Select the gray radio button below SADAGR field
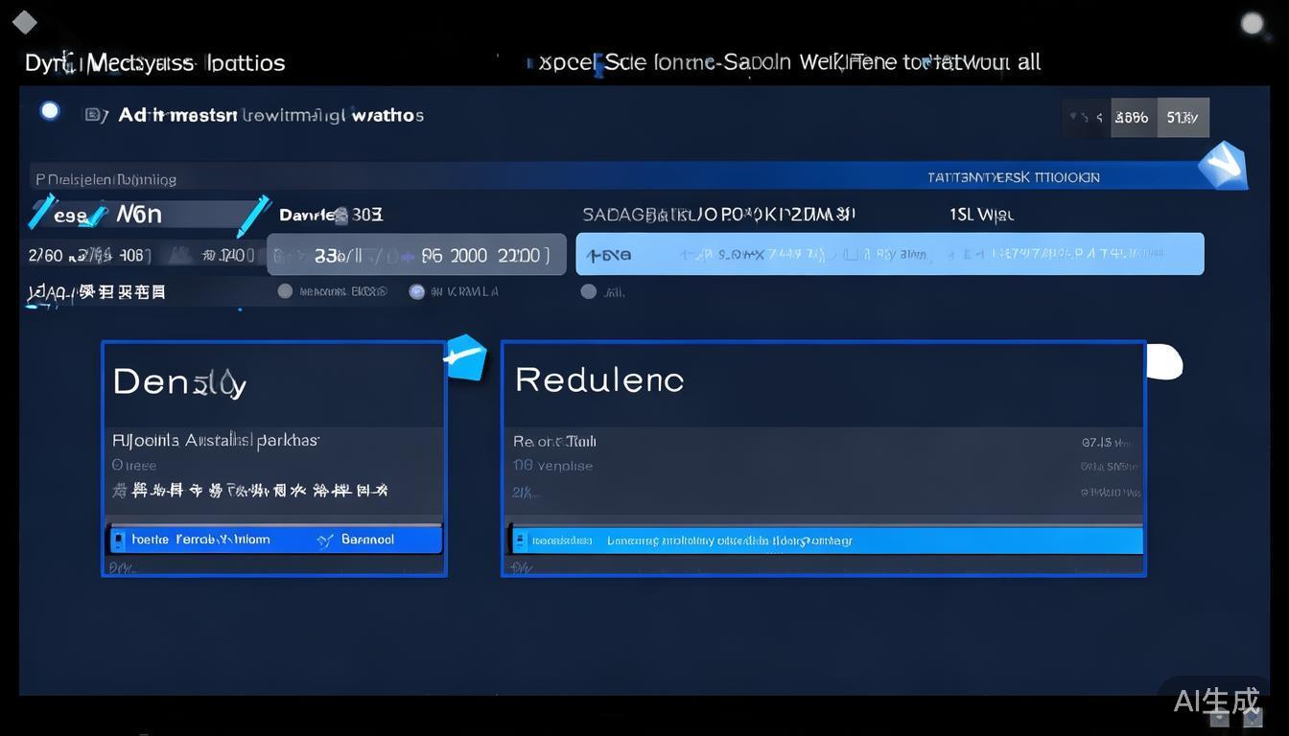Viewport: 1289px width, 736px height. 588,291
